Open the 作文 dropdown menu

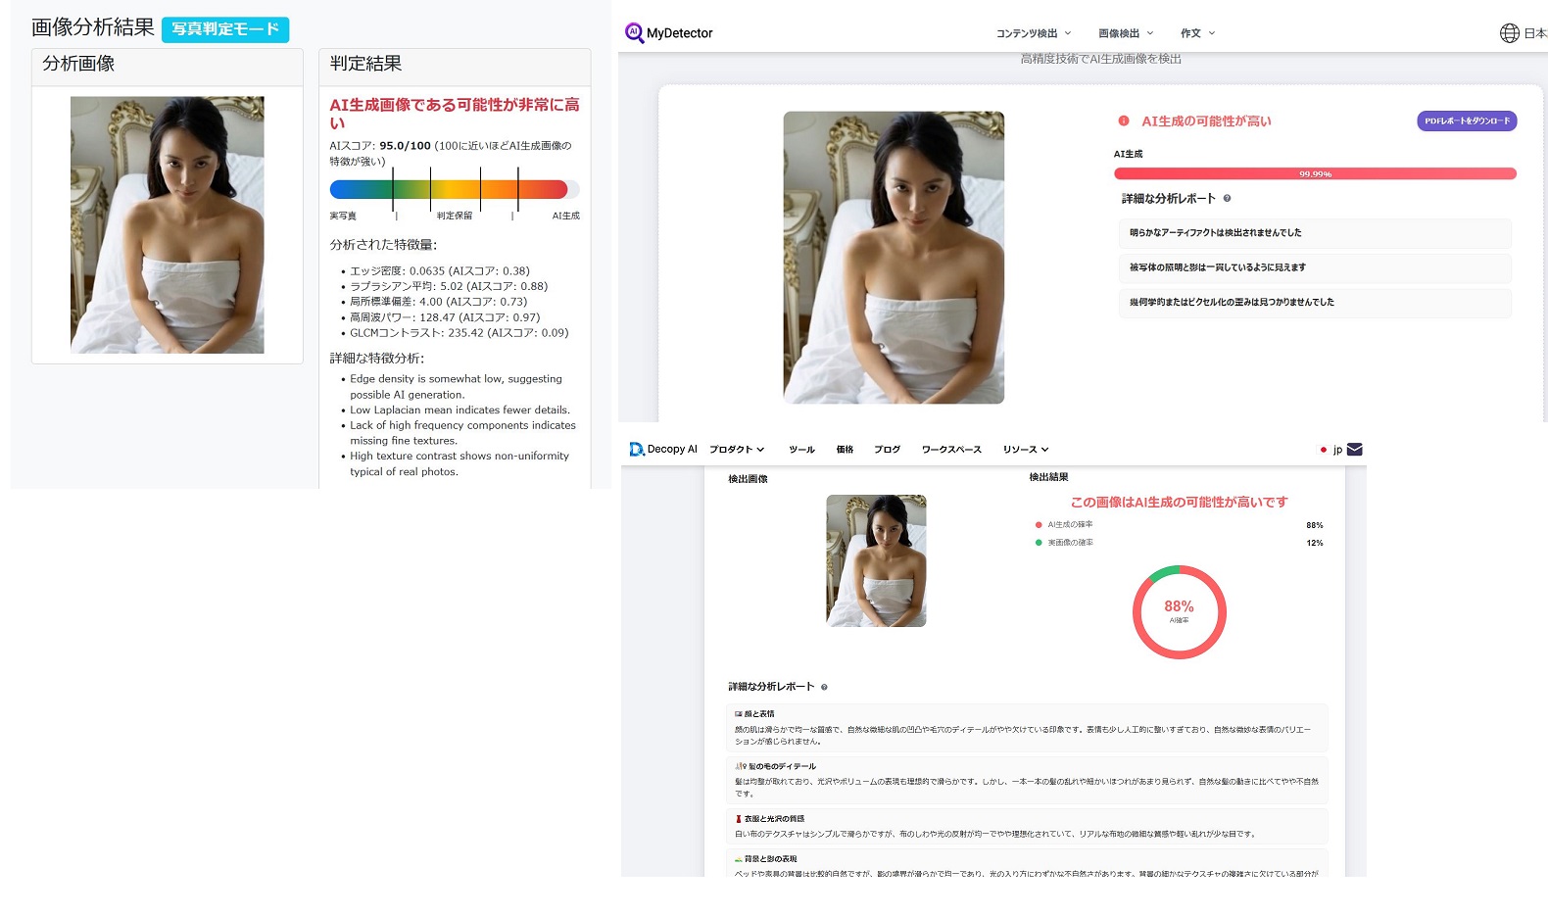click(1197, 33)
